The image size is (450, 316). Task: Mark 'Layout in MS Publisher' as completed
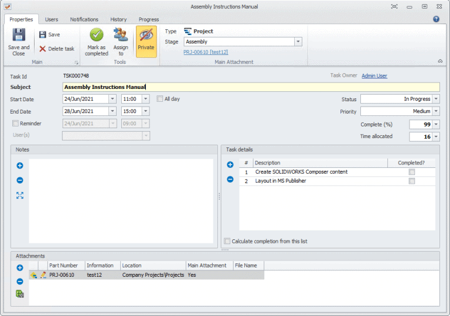point(412,181)
